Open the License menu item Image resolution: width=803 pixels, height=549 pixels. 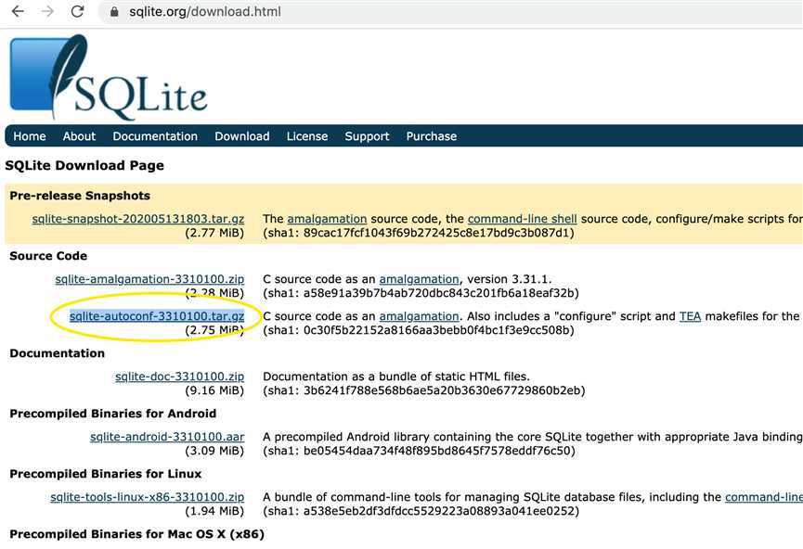tap(307, 136)
